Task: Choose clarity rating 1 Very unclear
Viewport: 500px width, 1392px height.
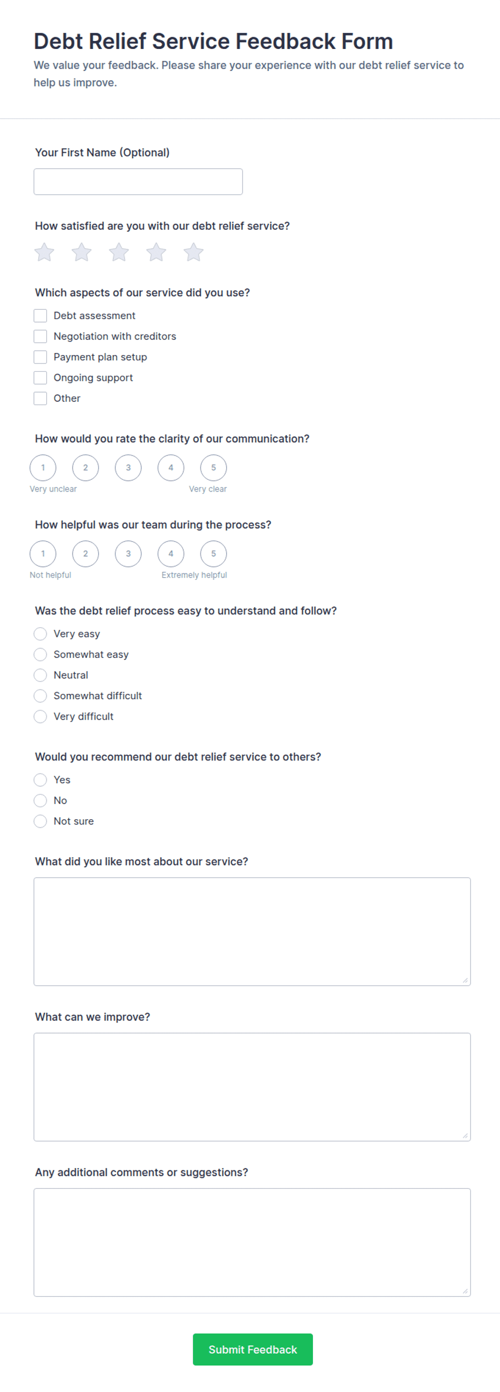Action: pyautogui.click(x=42, y=467)
